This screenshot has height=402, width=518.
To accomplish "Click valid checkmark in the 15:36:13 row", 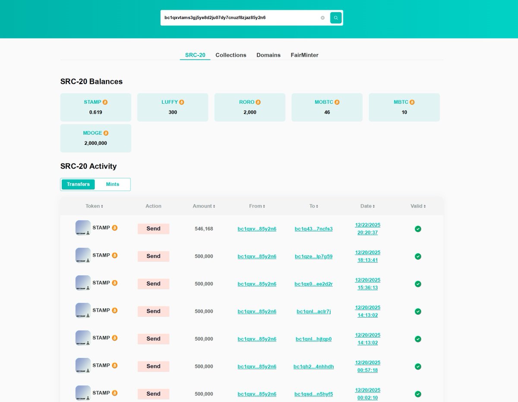I will pos(418,284).
